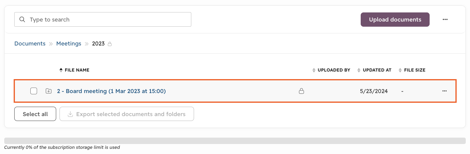The width and height of the screenshot is (470, 154).
Task: Click the folder icon of Board meeting row
Action: [49, 91]
